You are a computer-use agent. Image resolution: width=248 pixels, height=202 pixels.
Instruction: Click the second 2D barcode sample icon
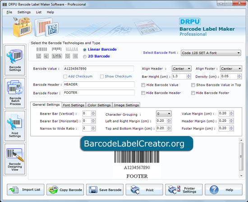point(46,56)
